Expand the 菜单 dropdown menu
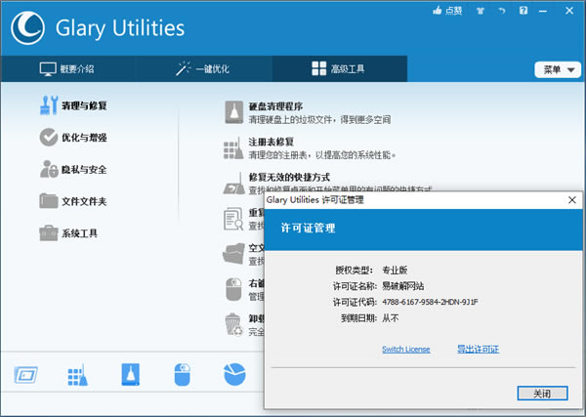Screen dimensions: 586x417 click(555, 69)
